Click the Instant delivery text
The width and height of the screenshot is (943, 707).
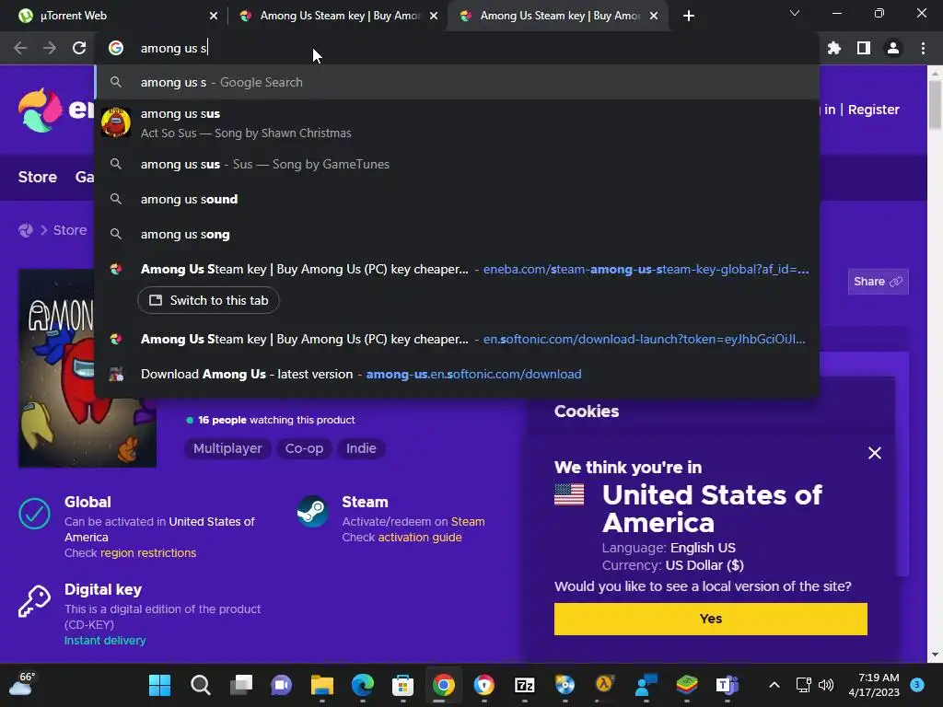pos(105,641)
